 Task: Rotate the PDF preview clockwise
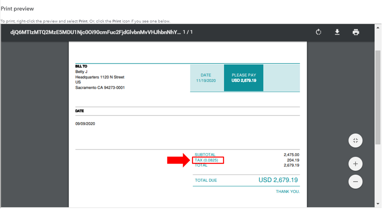(x=319, y=32)
